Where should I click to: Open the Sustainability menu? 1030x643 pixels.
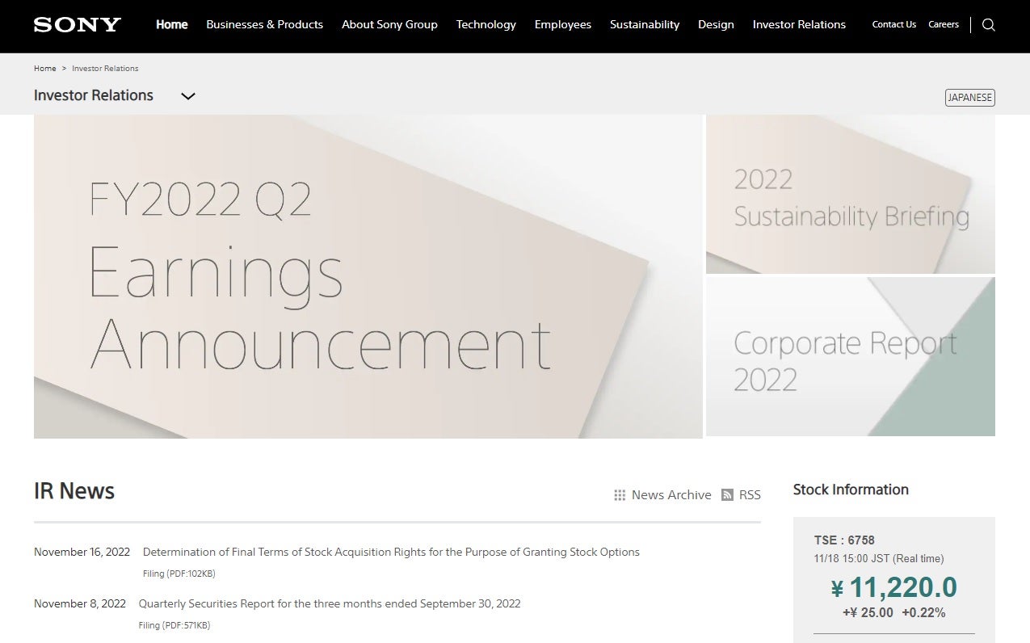point(645,24)
